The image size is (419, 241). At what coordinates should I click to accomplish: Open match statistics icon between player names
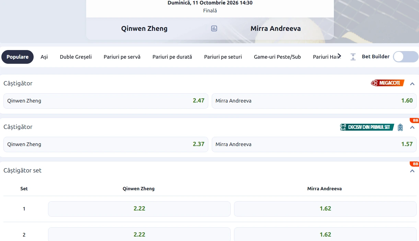tap(214, 28)
